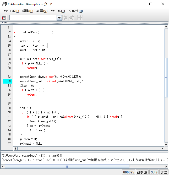The height and width of the screenshot is (175, 169).
Task: Click message pane horizontal scrollbar thumb
Action: click(x=67, y=167)
